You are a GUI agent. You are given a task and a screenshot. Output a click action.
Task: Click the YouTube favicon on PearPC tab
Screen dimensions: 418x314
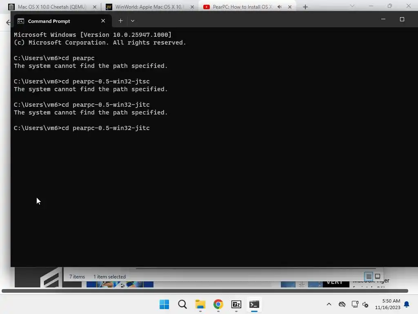coord(206,7)
